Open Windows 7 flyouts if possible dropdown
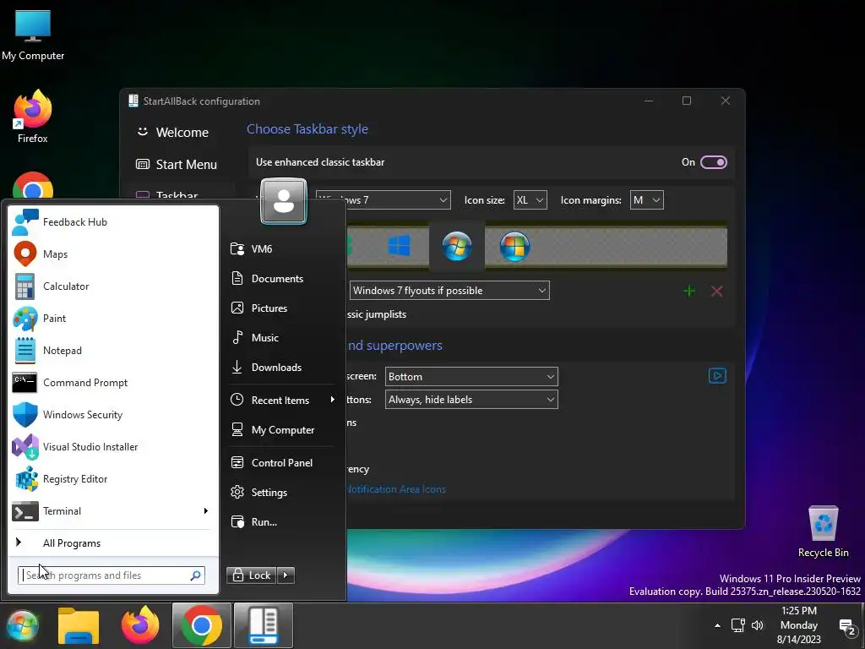 point(449,291)
